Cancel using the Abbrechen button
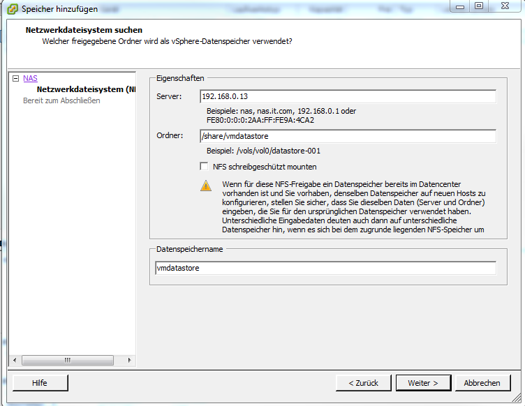The height and width of the screenshot is (406, 525). pos(482,383)
